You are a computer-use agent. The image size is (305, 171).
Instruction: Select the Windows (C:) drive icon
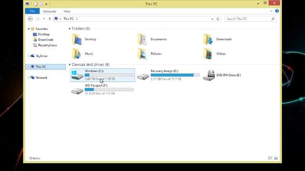[x=77, y=75]
